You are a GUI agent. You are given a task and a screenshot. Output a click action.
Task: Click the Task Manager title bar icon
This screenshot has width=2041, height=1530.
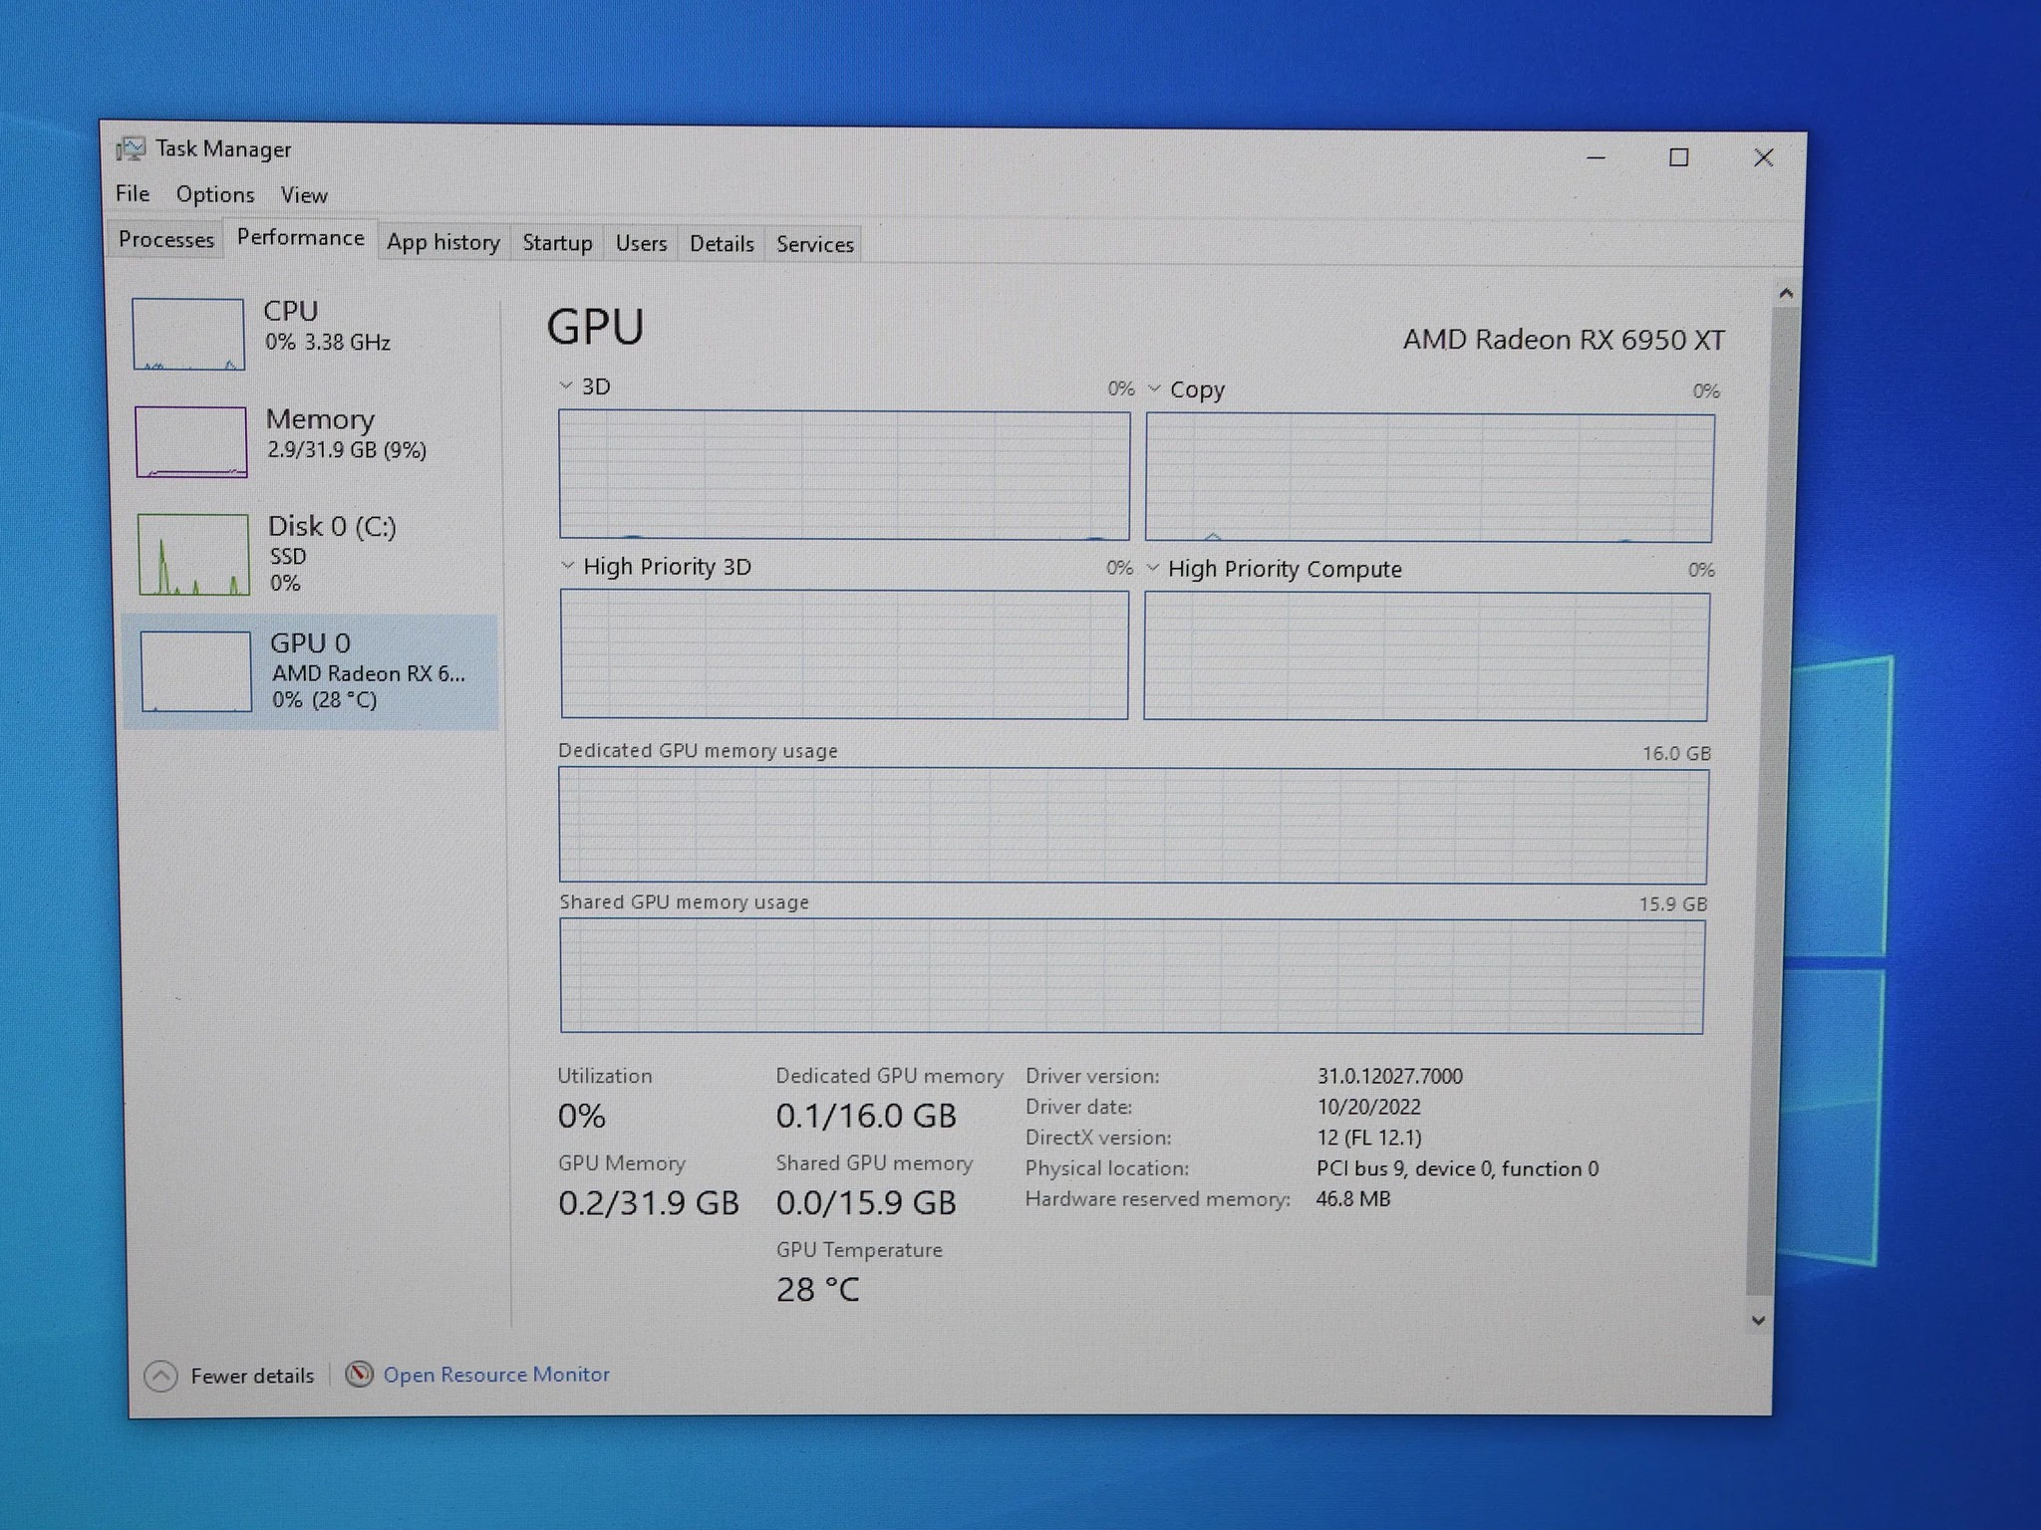pyautogui.click(x=131, y=149)
